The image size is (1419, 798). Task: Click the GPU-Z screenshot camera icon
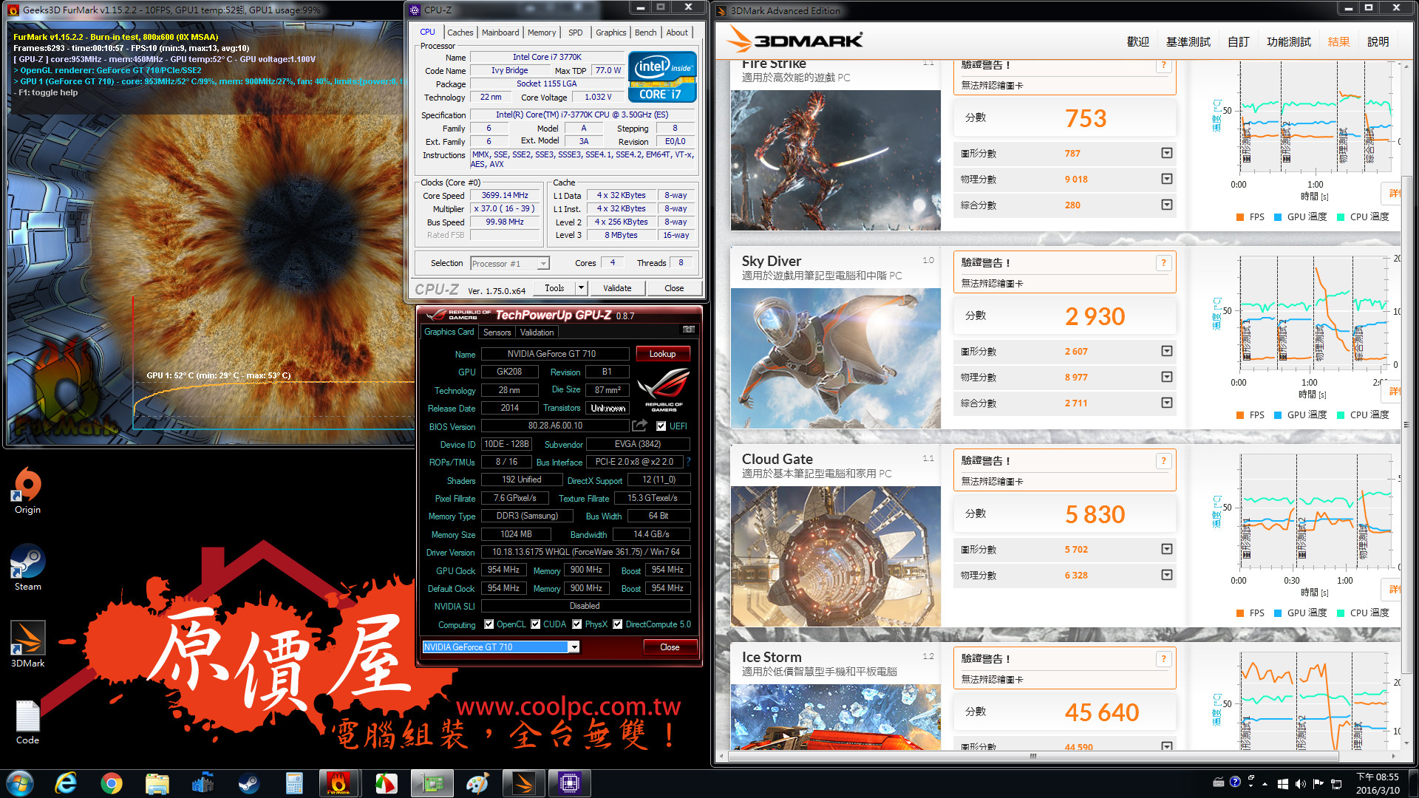point(689,330)
